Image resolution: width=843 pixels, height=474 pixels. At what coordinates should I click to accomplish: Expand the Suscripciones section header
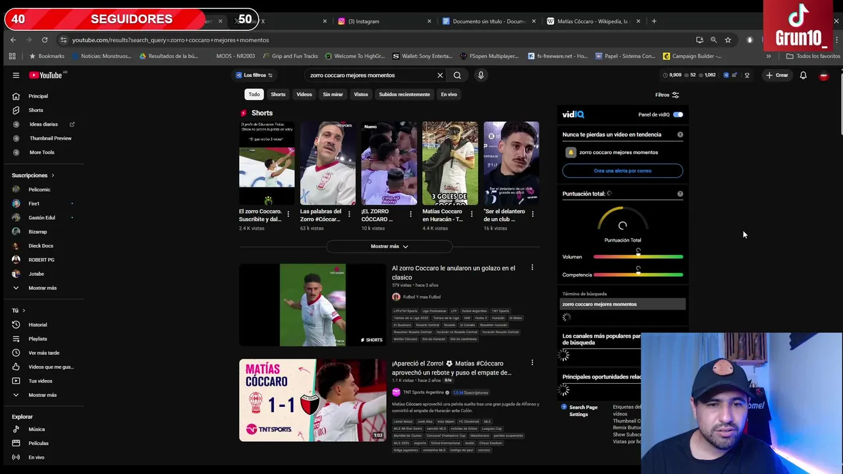(x=33, y=175)
